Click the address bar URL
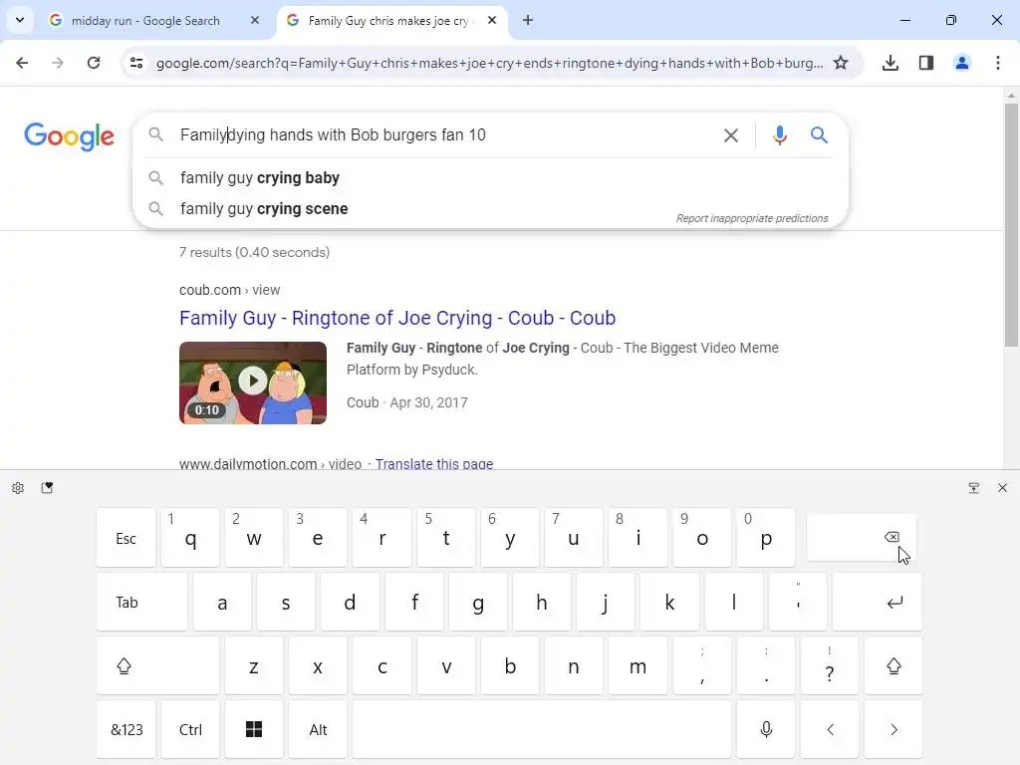Viewport: 1020px width, 765px height. 489,63
